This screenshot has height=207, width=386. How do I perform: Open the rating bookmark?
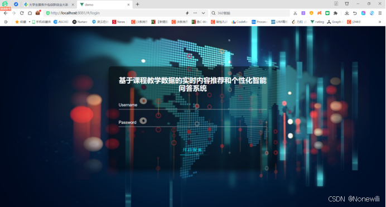coord(317,22)
